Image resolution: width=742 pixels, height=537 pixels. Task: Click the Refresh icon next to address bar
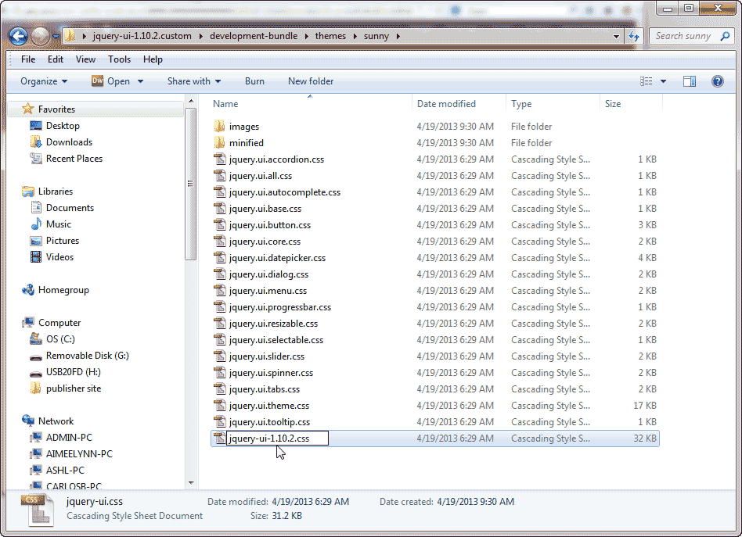point(634,36)
